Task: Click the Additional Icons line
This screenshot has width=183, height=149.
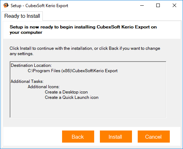Action: coord(44,87)
